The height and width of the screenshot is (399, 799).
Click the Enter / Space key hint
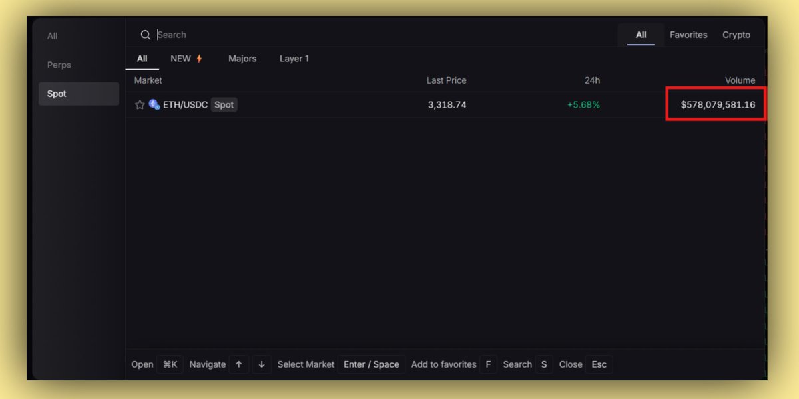coord(372,364)
